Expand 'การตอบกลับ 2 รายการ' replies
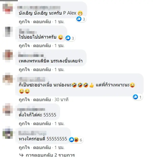This screenshot has width=153, height=160. click(50, 155)
